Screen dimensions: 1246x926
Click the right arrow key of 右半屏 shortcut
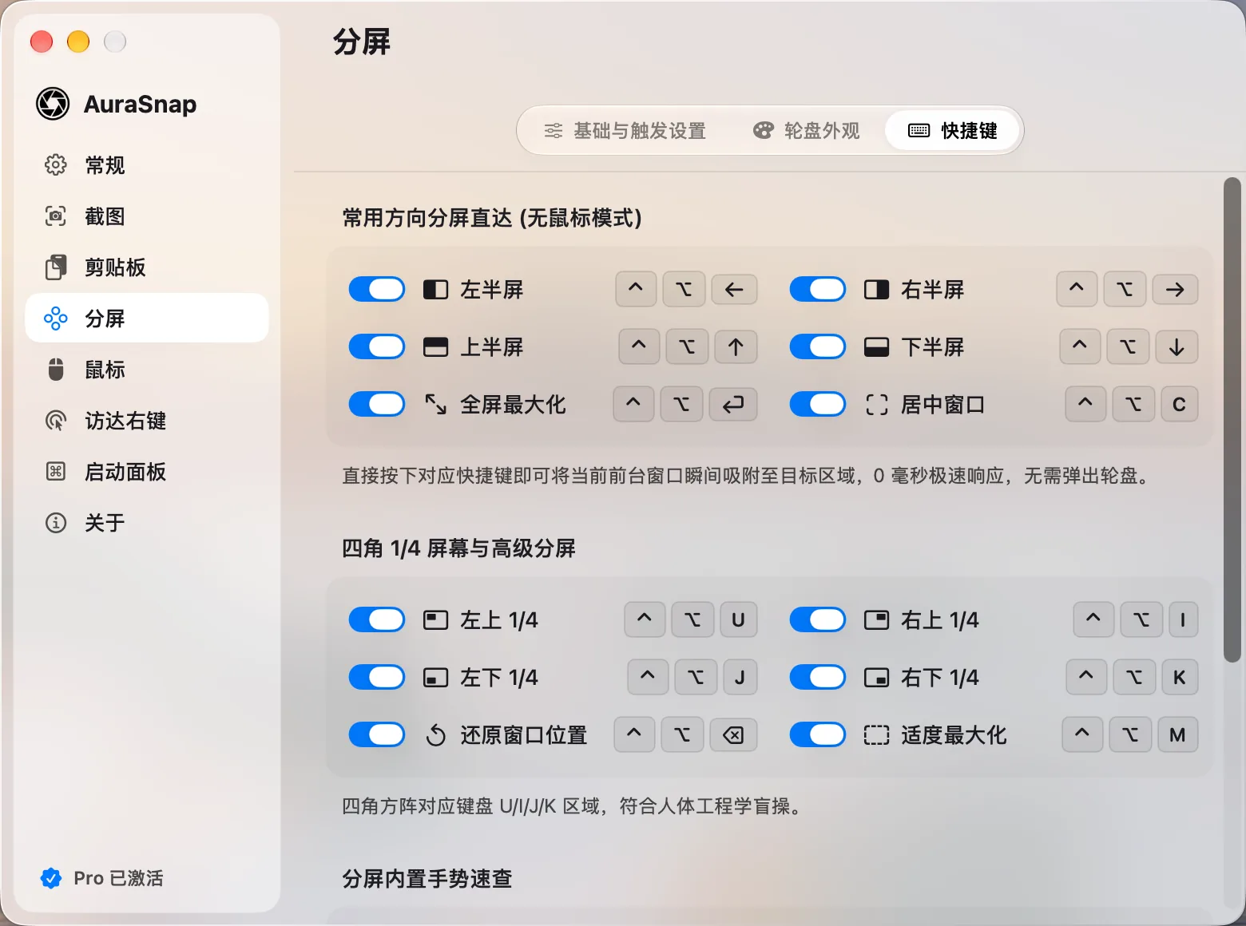[x=1175, y=289]
